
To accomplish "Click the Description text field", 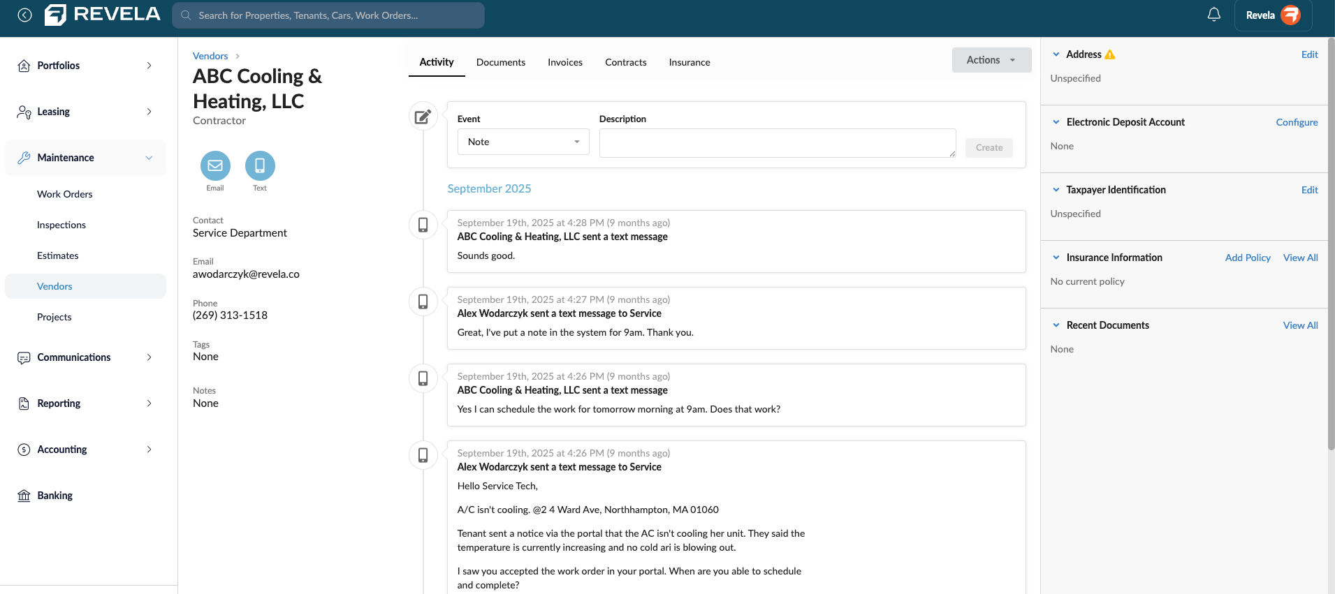I will coord(778,143).
